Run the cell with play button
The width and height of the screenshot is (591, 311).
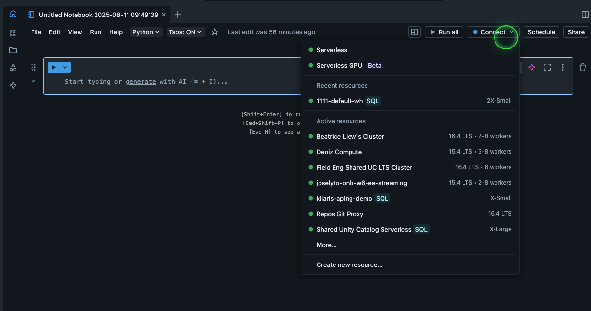pyautogui.click(x=53, y=67)
